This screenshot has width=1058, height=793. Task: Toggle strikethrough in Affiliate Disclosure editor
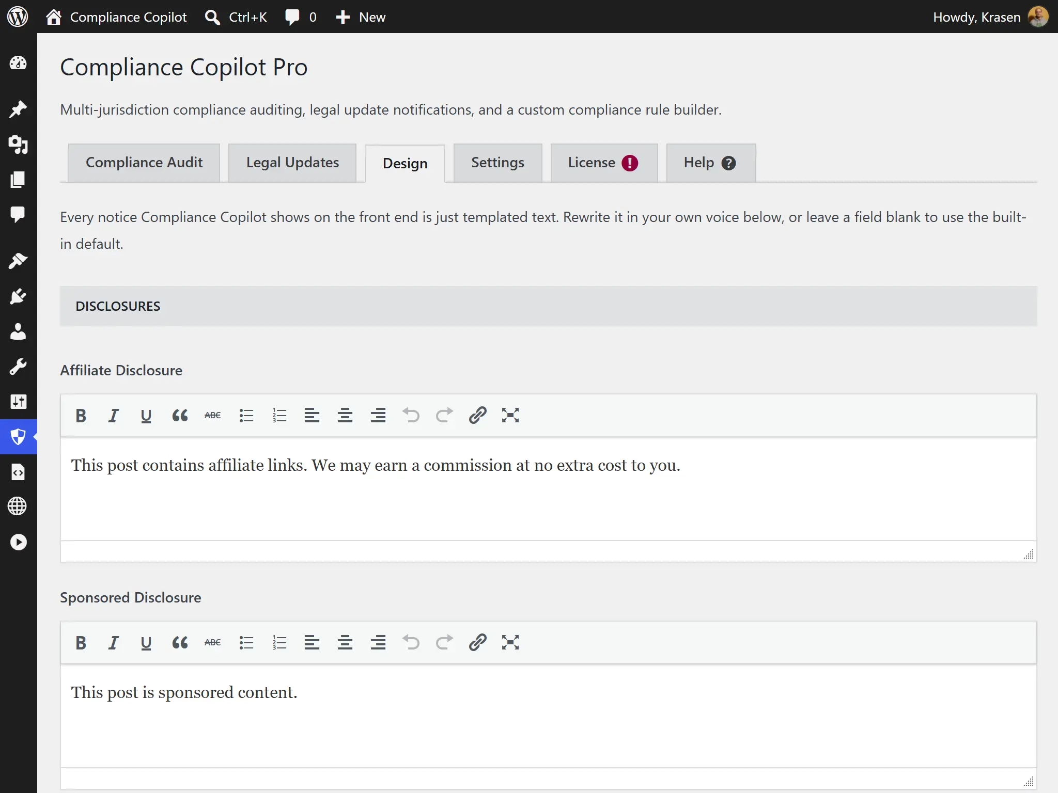point(212,416)
